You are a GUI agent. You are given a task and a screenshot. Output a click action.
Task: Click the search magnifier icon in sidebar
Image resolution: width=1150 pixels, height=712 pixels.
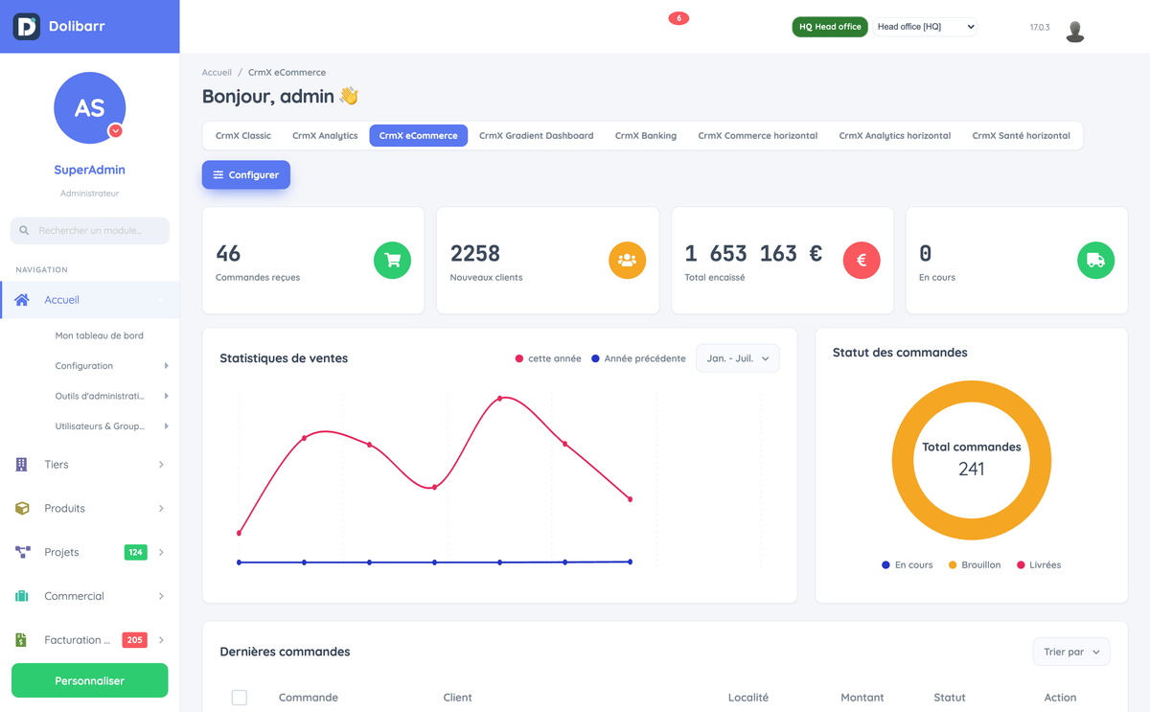click(25, 231)
